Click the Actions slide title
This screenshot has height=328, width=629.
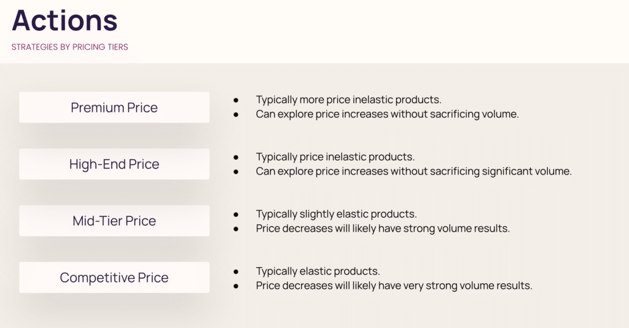pos(64,20)
